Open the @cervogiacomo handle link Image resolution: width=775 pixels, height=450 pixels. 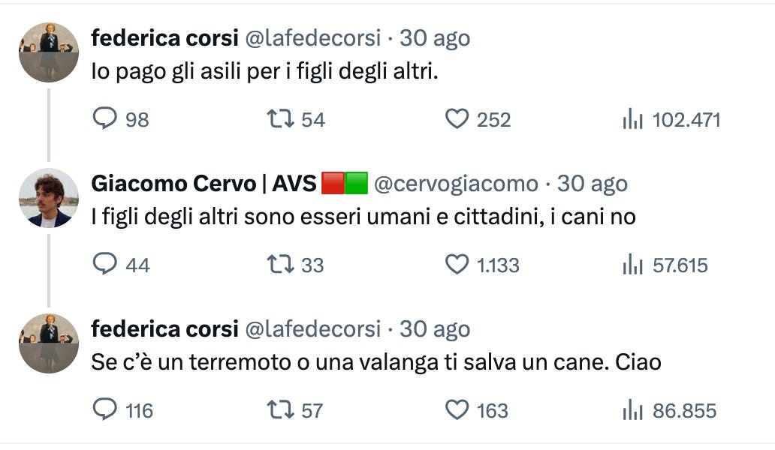coord(456,184)
